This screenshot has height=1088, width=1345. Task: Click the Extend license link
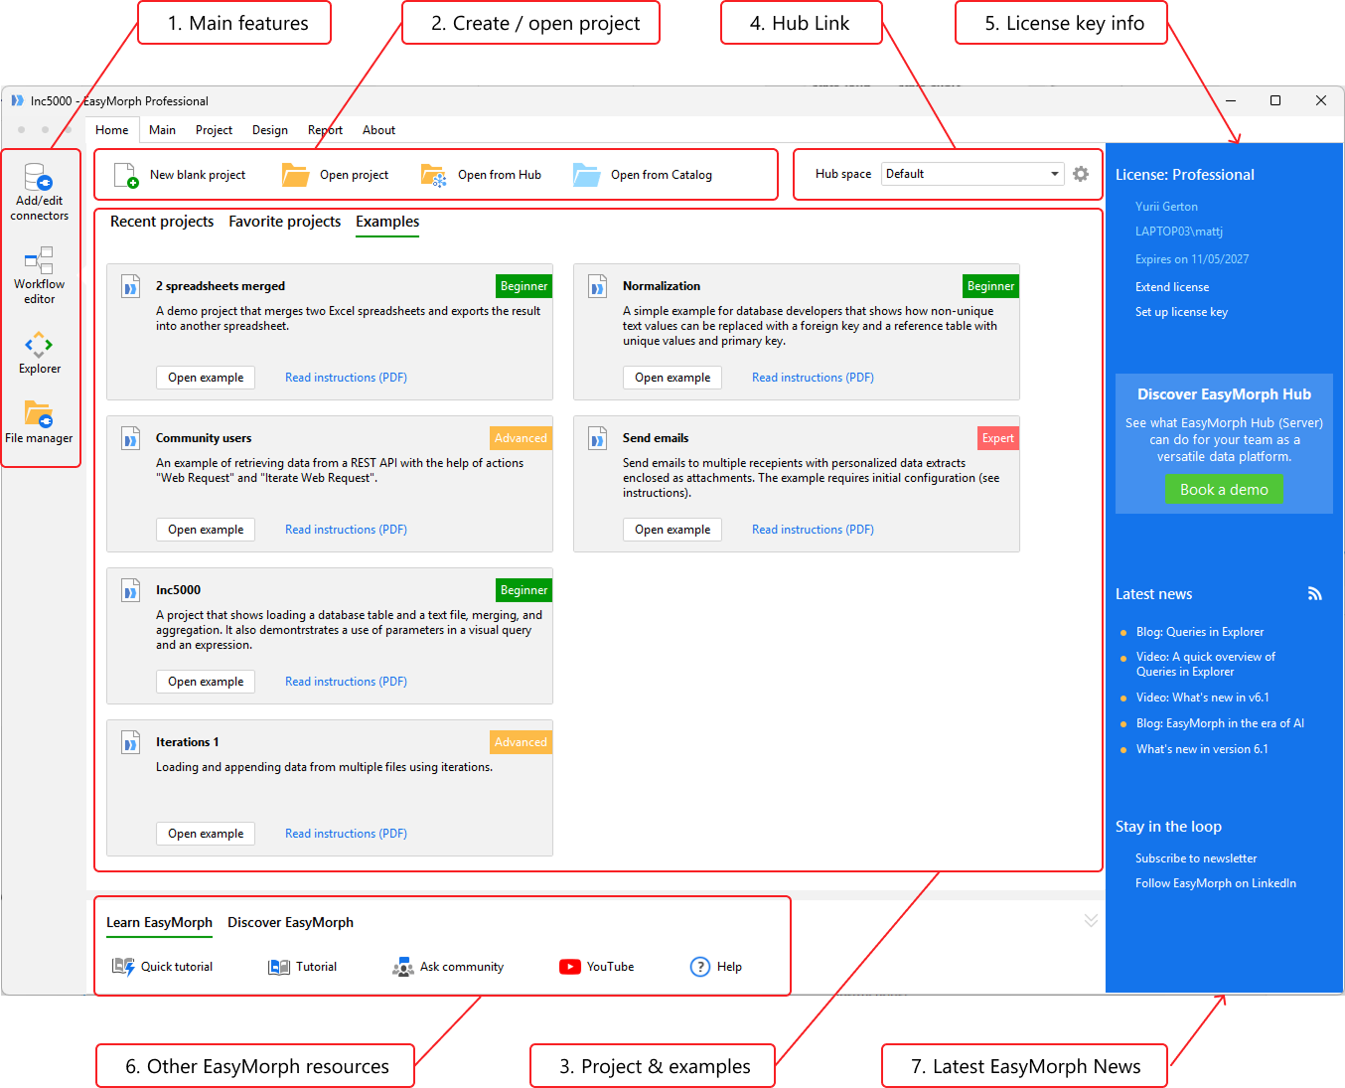(1172, 287)
